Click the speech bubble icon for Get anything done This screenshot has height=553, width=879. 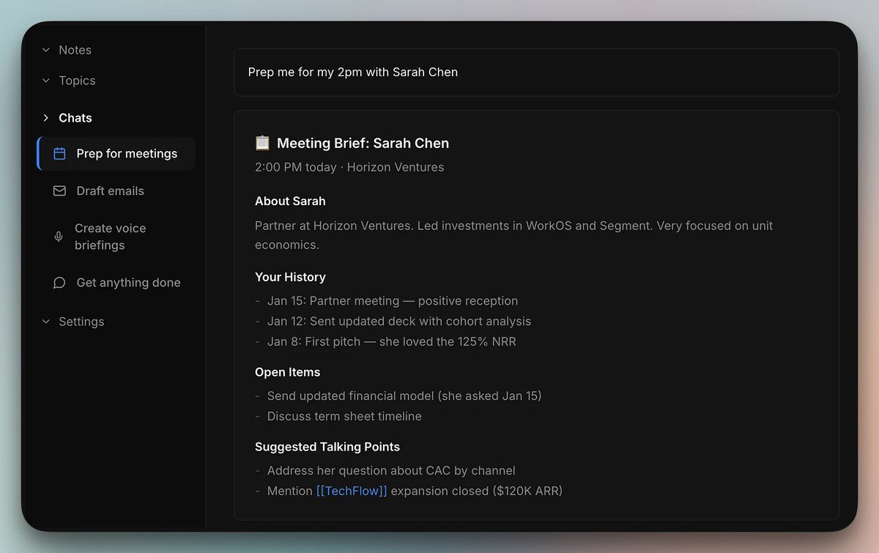59,283
